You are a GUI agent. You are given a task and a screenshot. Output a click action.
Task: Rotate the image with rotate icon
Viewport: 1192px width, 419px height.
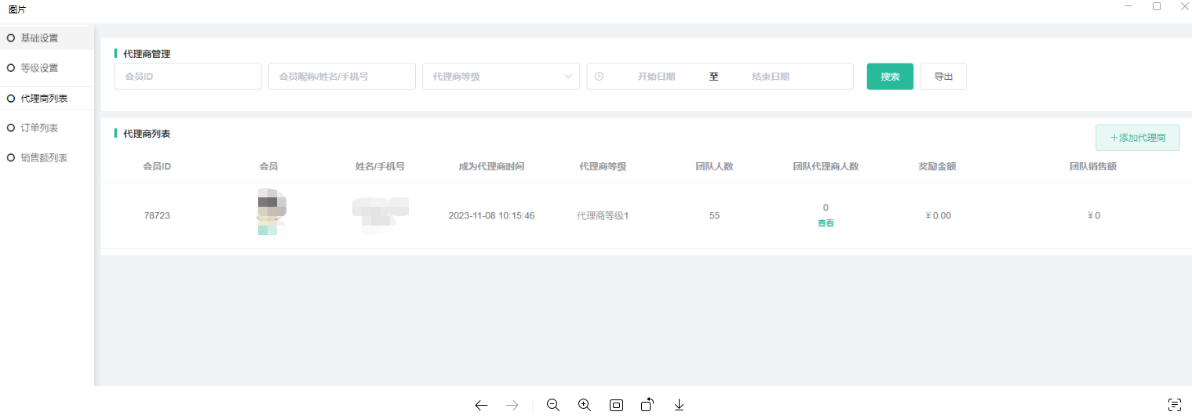click(647, 405)
